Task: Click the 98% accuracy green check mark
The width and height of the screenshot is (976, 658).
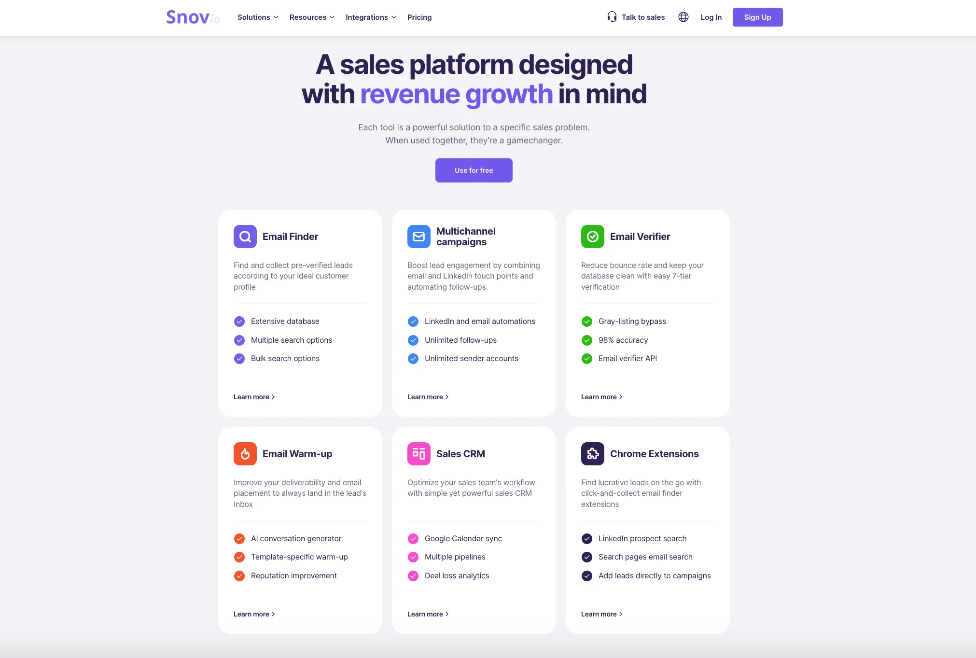Action: click(587, 340)
